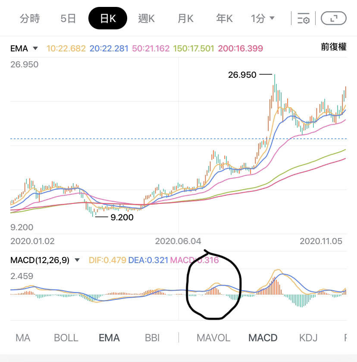
Task: Open the 月K monthly candlestick tab
Action: (x=185, y=19)
